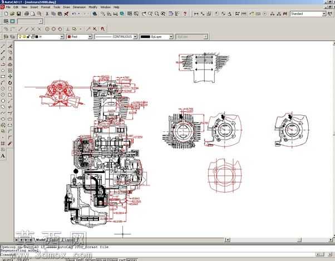This screenshot has width=335, height=261.
Task: Undo the last action with the Undo arrow
Action: pyautogui.click(x=73, y=14)
